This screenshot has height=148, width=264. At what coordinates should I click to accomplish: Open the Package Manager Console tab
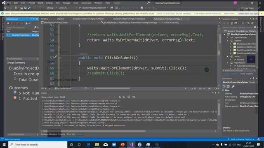tap(53, 134)
